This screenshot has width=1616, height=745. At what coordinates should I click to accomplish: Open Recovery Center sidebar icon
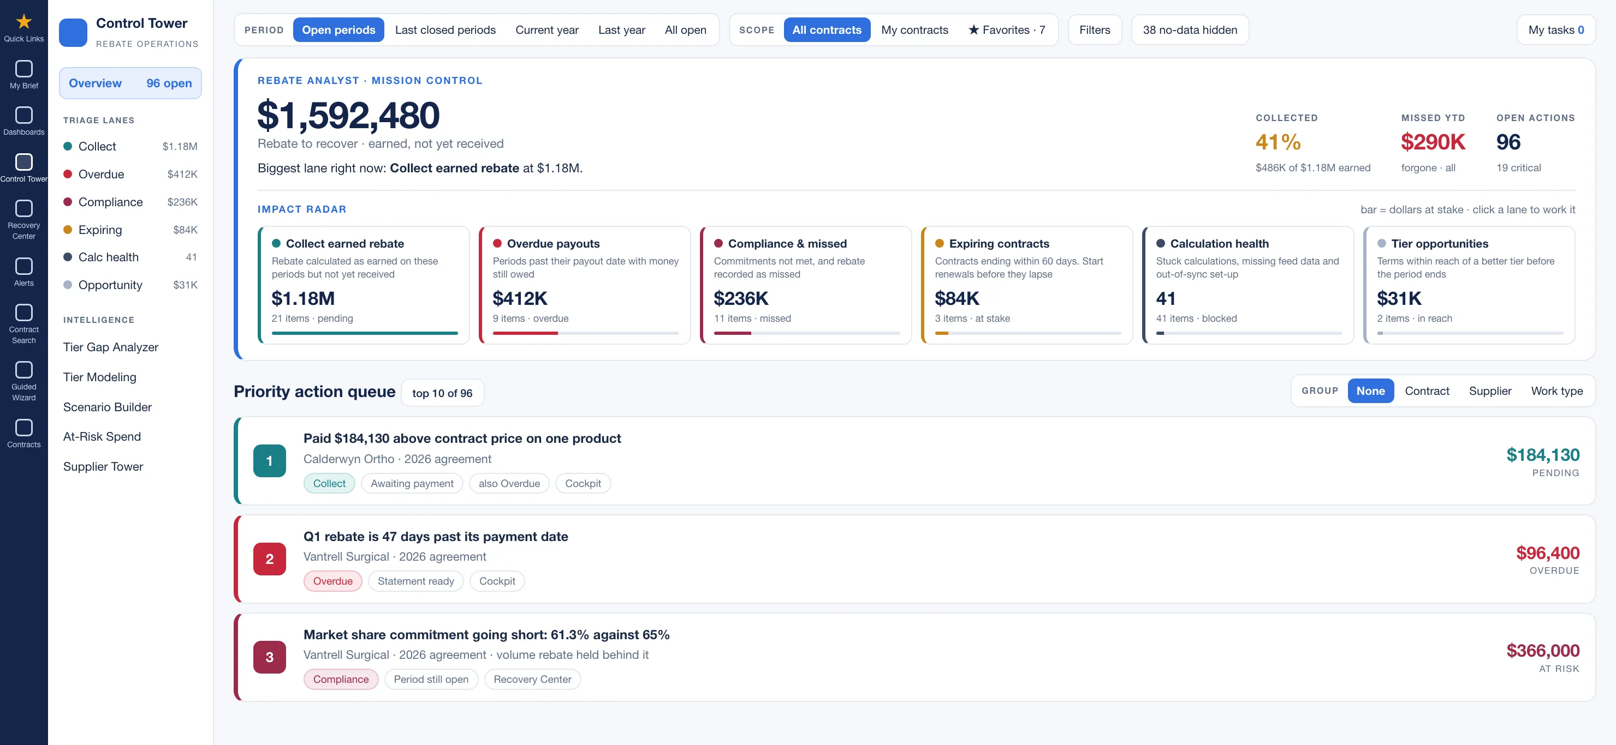[24, 208]
